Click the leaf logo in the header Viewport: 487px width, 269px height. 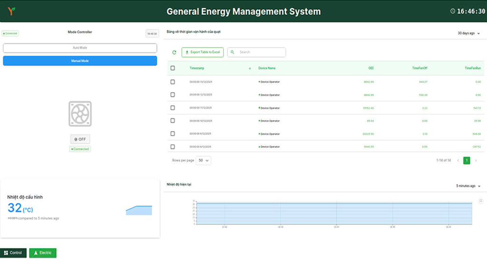tap(11, 11)
